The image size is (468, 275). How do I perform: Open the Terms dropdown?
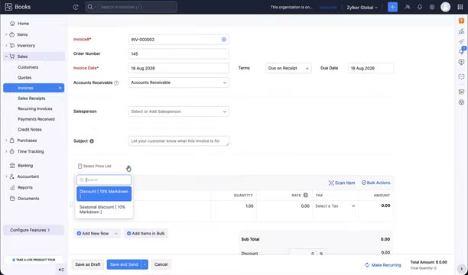tap(288, 68)
